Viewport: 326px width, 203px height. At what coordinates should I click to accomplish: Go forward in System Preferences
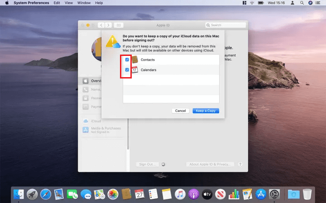(x=108, y=25)
